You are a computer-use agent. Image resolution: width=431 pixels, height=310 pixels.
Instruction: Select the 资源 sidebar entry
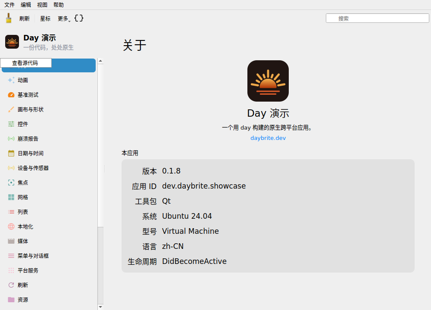tap(49, 300)
